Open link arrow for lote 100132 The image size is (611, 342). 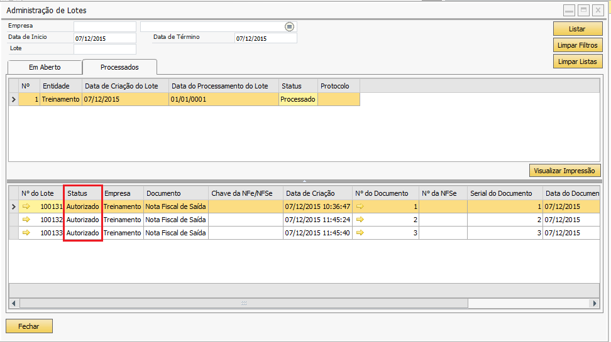click(26, 220)
